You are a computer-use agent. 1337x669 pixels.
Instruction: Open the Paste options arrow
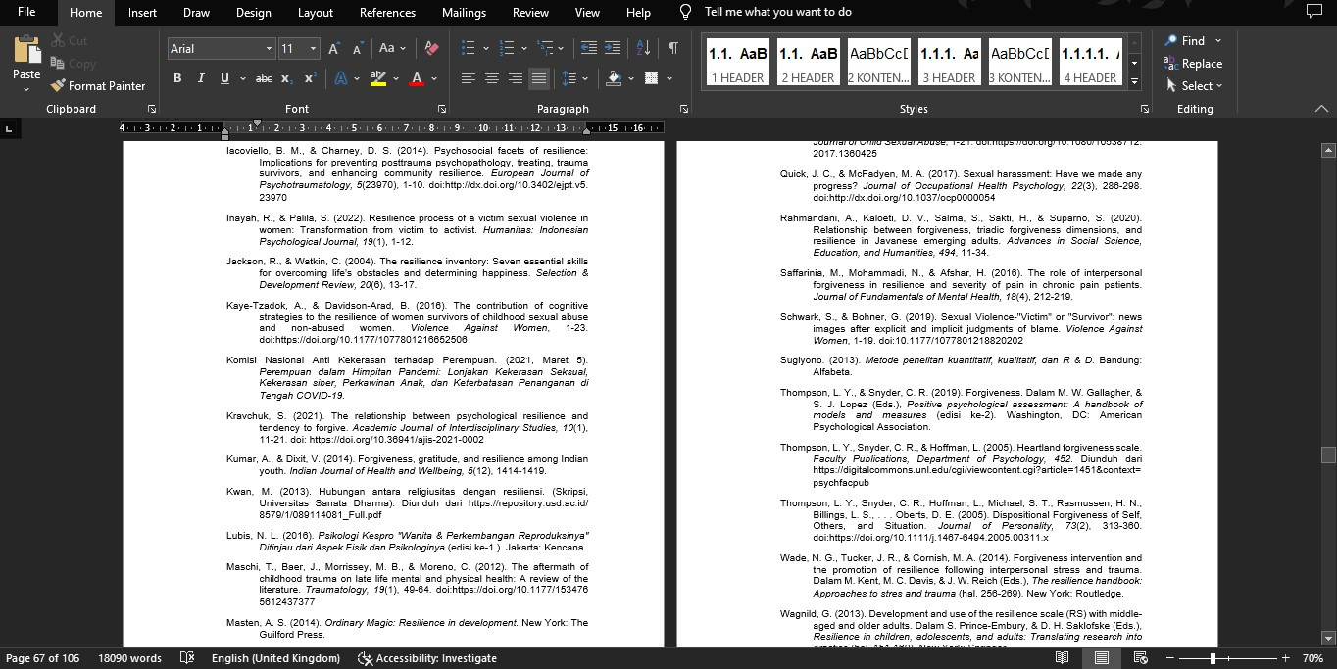(x=26, y=89)
